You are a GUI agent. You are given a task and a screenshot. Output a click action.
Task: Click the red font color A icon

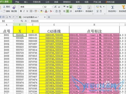pos(46,11)
